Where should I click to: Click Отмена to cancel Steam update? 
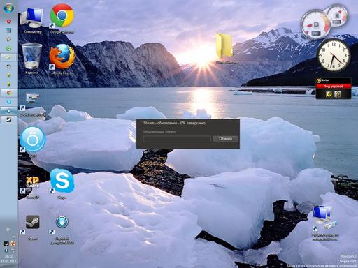click(225, 139)
